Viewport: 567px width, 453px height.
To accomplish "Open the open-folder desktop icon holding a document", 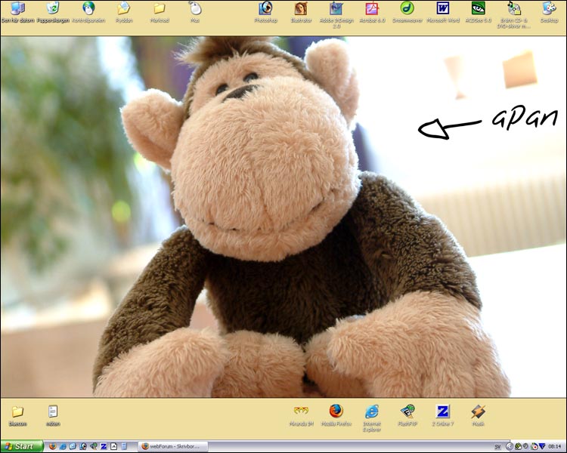I will [x=124, y=8].
